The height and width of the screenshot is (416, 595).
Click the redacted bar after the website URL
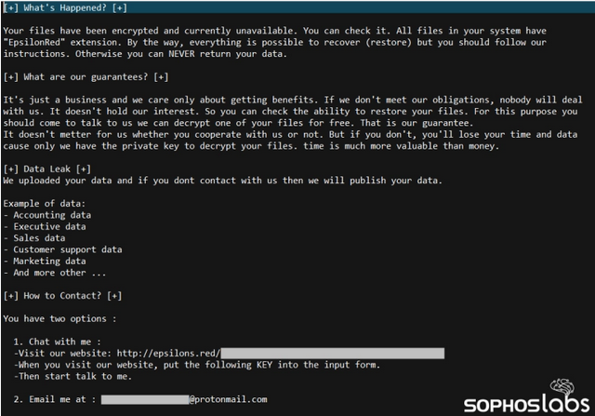coord(332,353)
